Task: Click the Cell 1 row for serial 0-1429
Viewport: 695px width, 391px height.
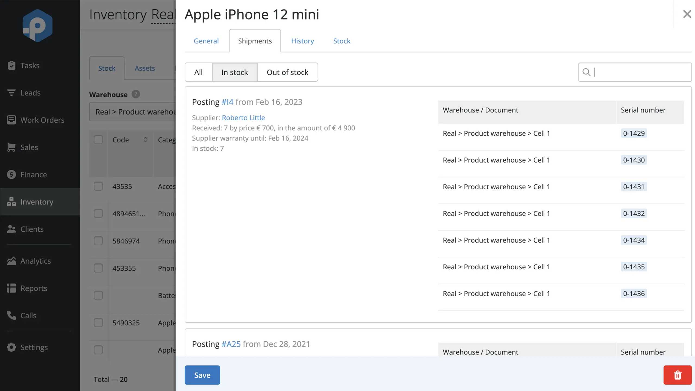Action: tap(561, 137)
